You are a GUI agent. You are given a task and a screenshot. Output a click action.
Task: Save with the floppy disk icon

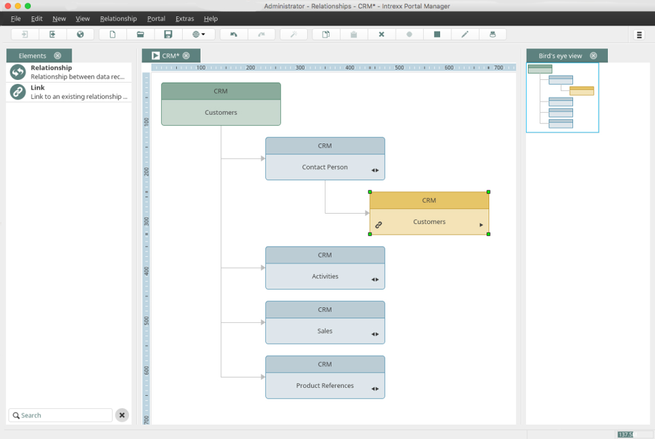pos(168,34)
